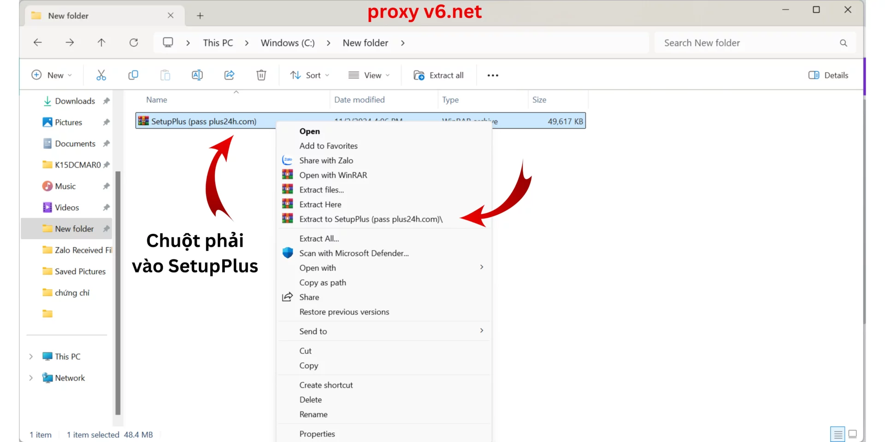This screenshot has width=885, height=442.
Task: Click the navigation pane scrollbar
Action: coord(118,293)
